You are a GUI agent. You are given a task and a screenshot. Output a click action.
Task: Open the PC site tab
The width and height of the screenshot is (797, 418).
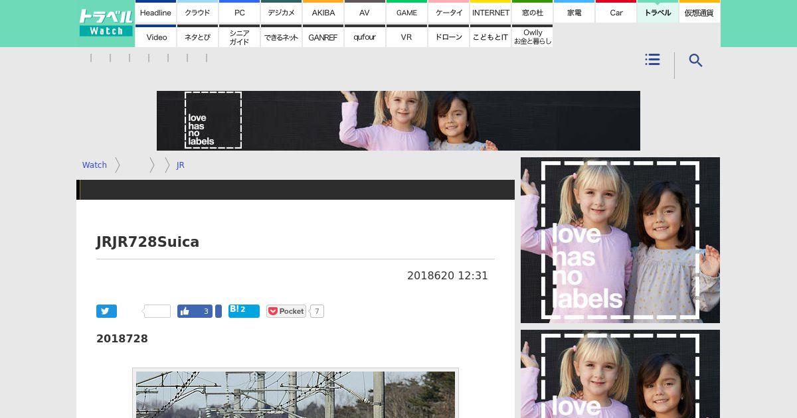239,12
